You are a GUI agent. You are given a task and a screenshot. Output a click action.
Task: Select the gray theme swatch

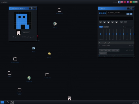pos(136,2)
